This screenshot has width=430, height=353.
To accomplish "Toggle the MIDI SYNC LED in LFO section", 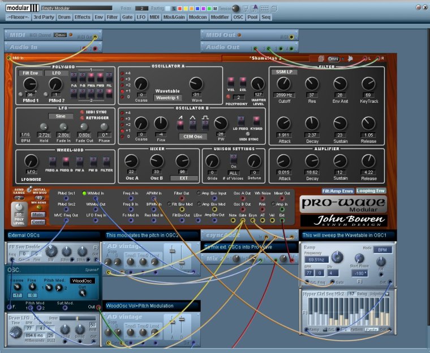I will (82, 112).
